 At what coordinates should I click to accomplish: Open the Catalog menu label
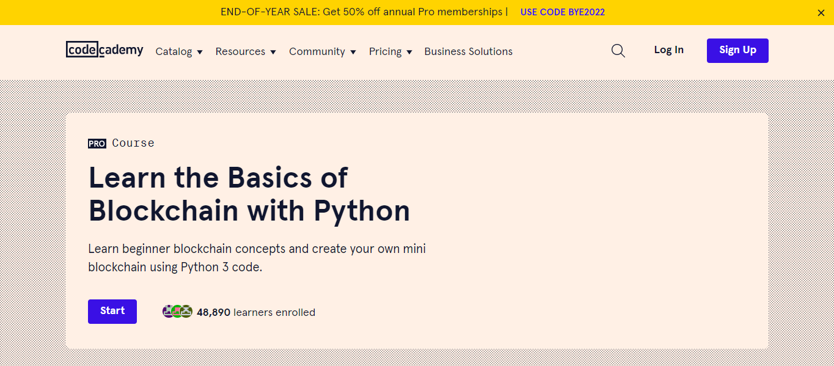[x=174, y=51]
